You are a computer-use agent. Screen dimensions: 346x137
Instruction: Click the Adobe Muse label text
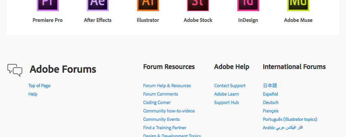(298, 20)
